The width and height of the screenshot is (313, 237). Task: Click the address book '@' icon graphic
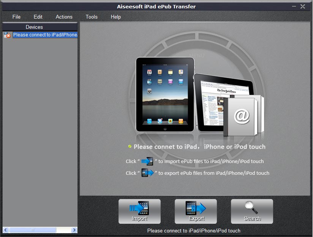coord(243,116)
